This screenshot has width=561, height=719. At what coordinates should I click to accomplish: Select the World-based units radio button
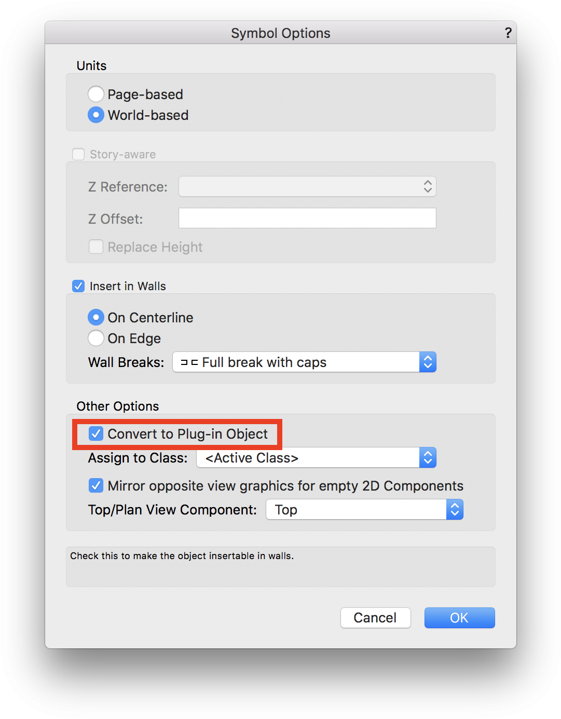pyautogui.click(x=96, y=115)
